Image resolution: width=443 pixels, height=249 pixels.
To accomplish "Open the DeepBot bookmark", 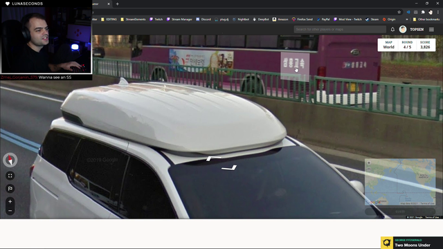I will (261, 19).
